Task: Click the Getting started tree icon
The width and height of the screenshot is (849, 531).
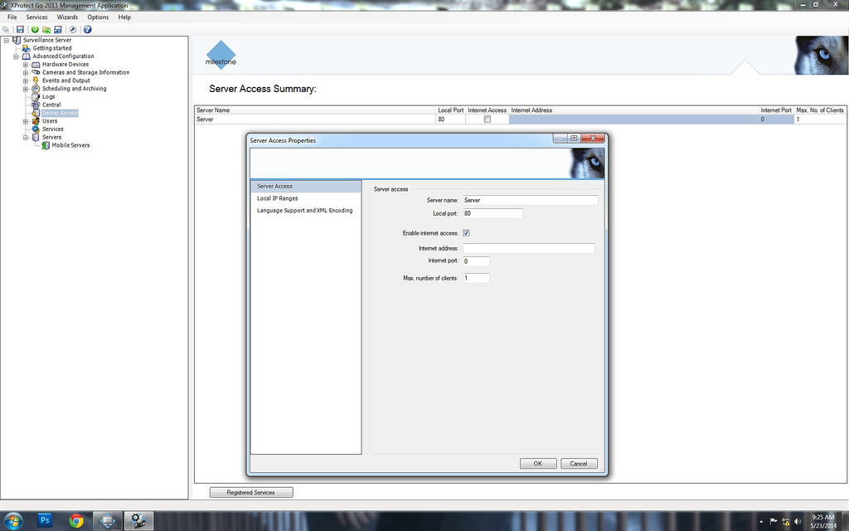Action: [x=27, y=48]
